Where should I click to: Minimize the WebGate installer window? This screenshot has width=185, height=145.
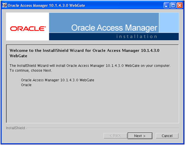pyautogui.click(x=166, y=5)
